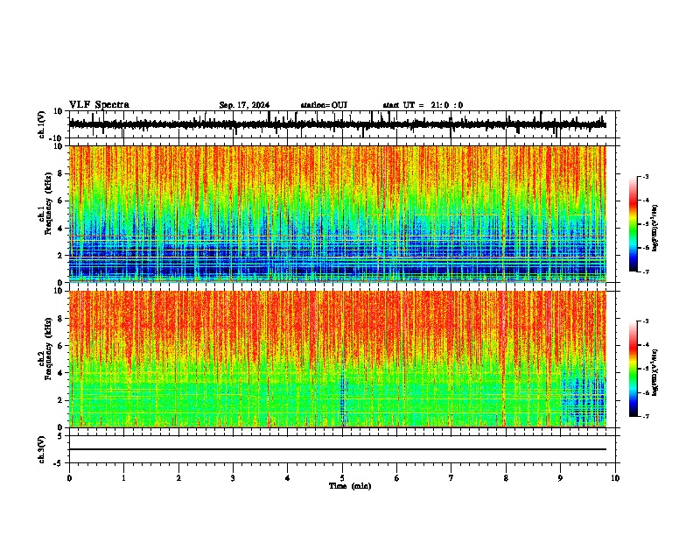This screenshot has width=693, height=536.
Task: Click the "6" tick on the time axis
Action: pyautogui.click(x=397, y=478)
